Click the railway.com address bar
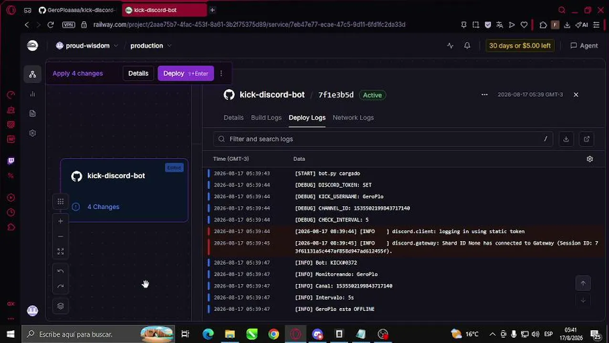The width and height of the screenshot is (609, 343). click(x=249, y=24)
